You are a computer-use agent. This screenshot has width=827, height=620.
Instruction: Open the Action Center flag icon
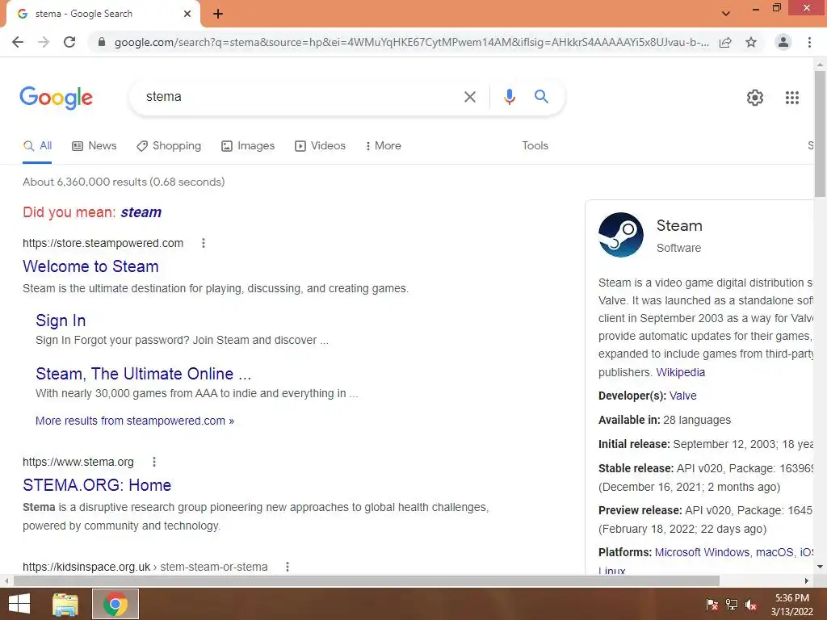pos(712,605)
